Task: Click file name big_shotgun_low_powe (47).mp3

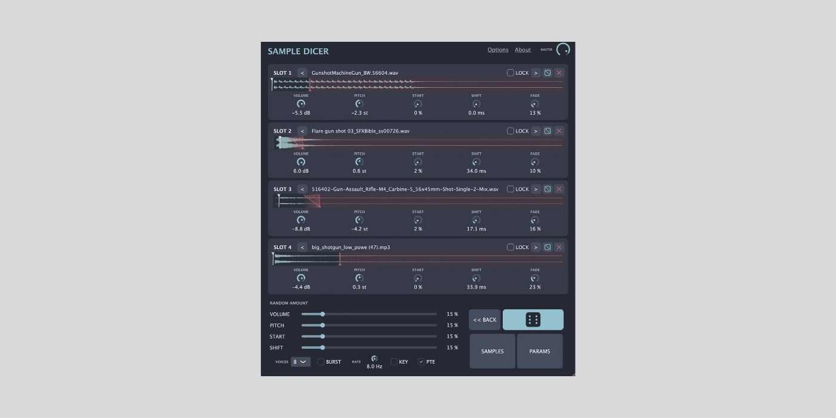Action: pyautogui.click(x=351, y=247)
